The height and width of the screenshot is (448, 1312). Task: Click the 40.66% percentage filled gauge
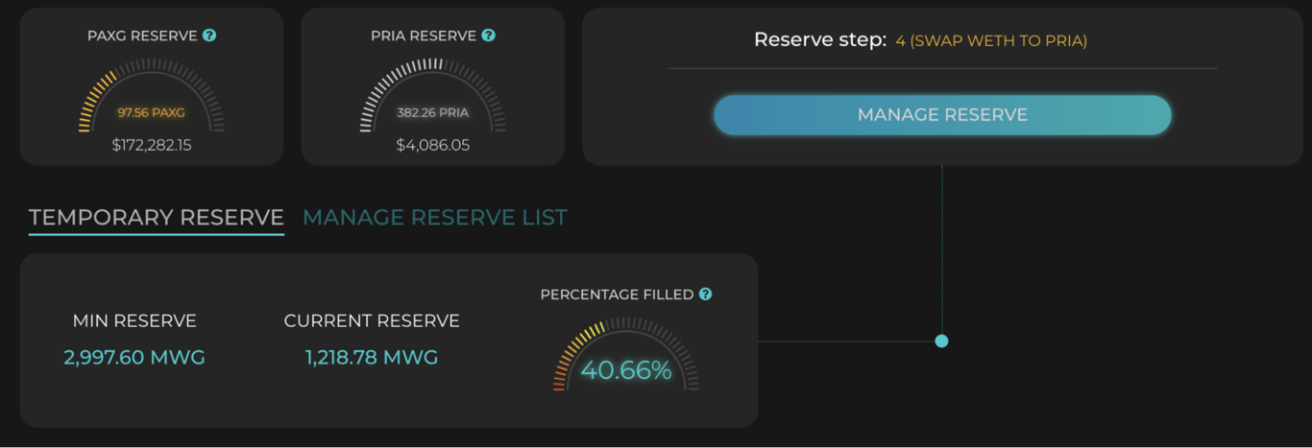point(626,369)
